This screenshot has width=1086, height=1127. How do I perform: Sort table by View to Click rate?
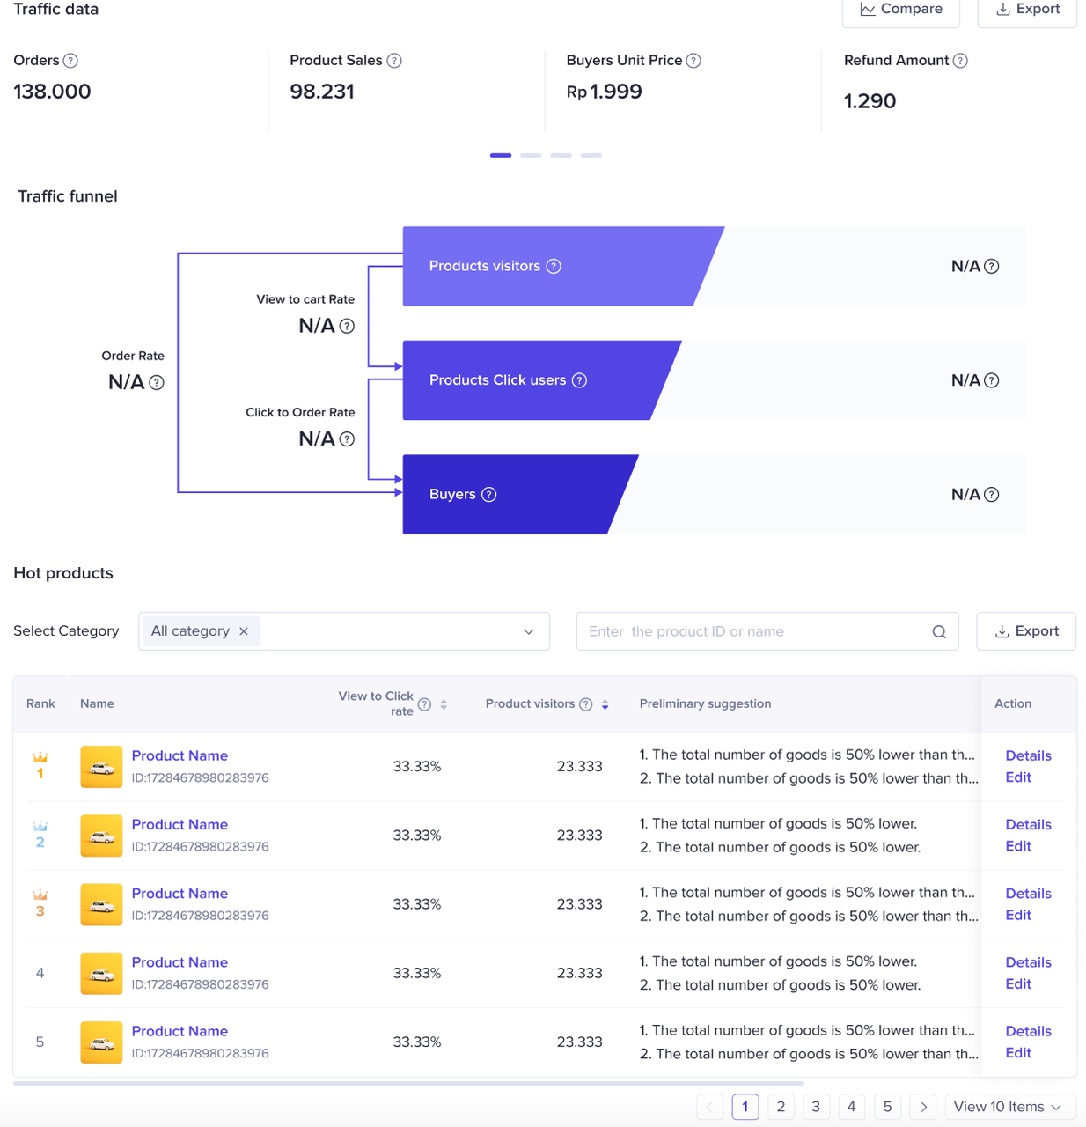click(444, 704)
